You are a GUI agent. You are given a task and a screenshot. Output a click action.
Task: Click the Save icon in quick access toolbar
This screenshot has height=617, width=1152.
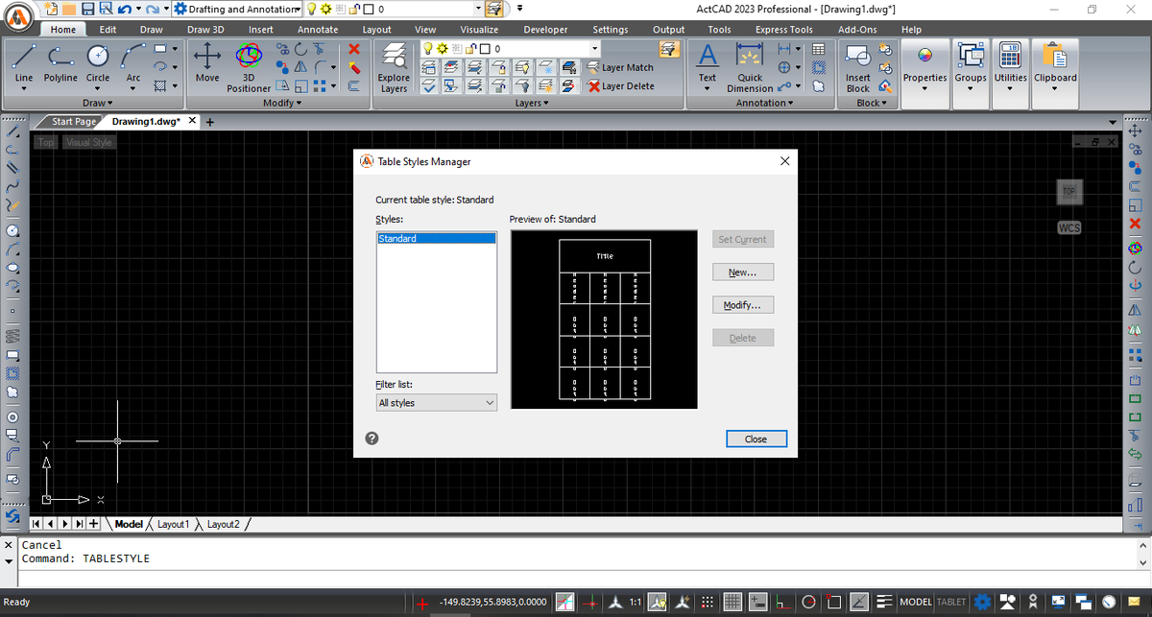89,9
